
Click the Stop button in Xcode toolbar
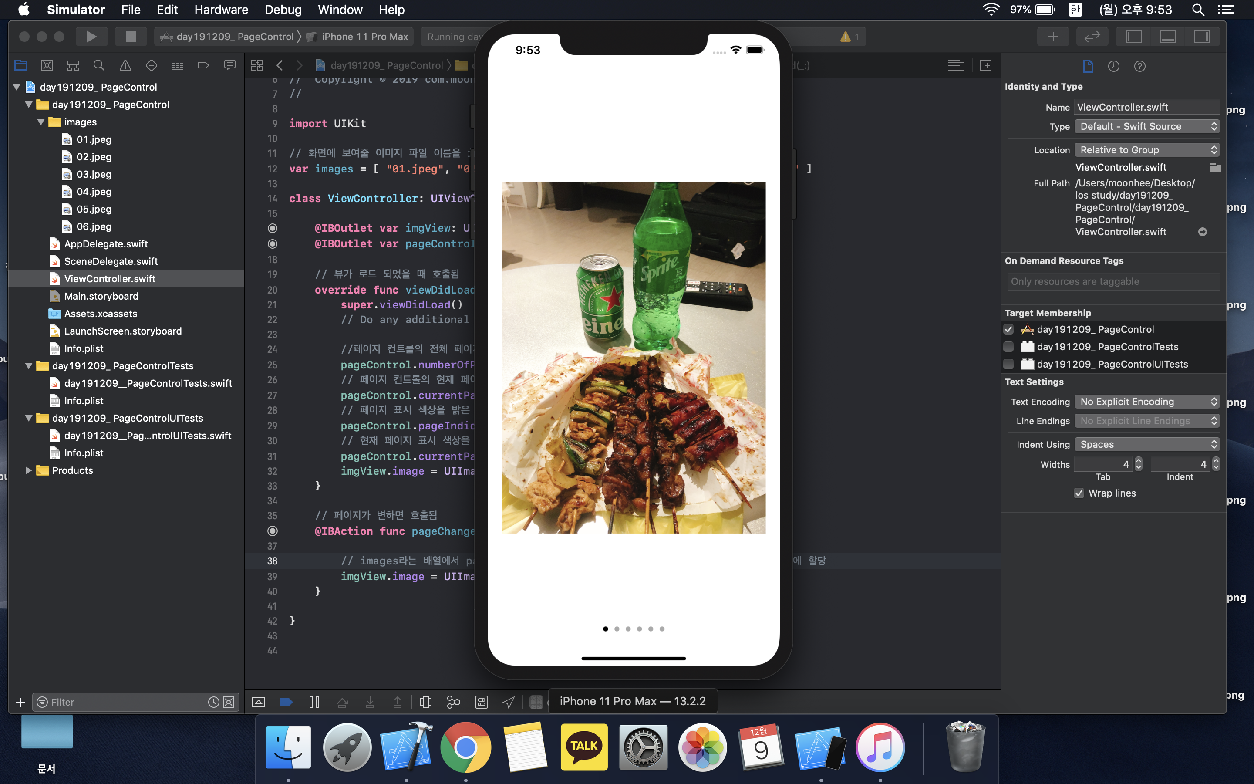(131, 37)
